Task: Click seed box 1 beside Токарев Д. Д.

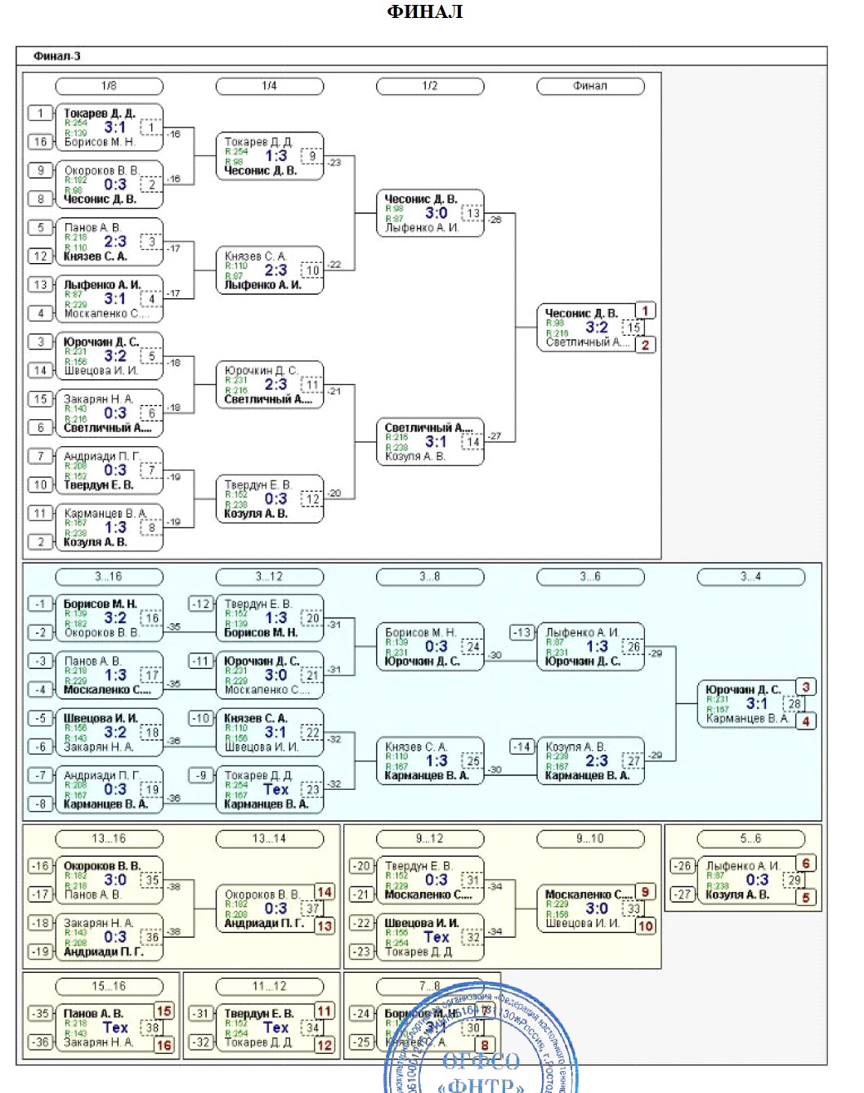Action: pyautogui.click(x=40, y=113)
